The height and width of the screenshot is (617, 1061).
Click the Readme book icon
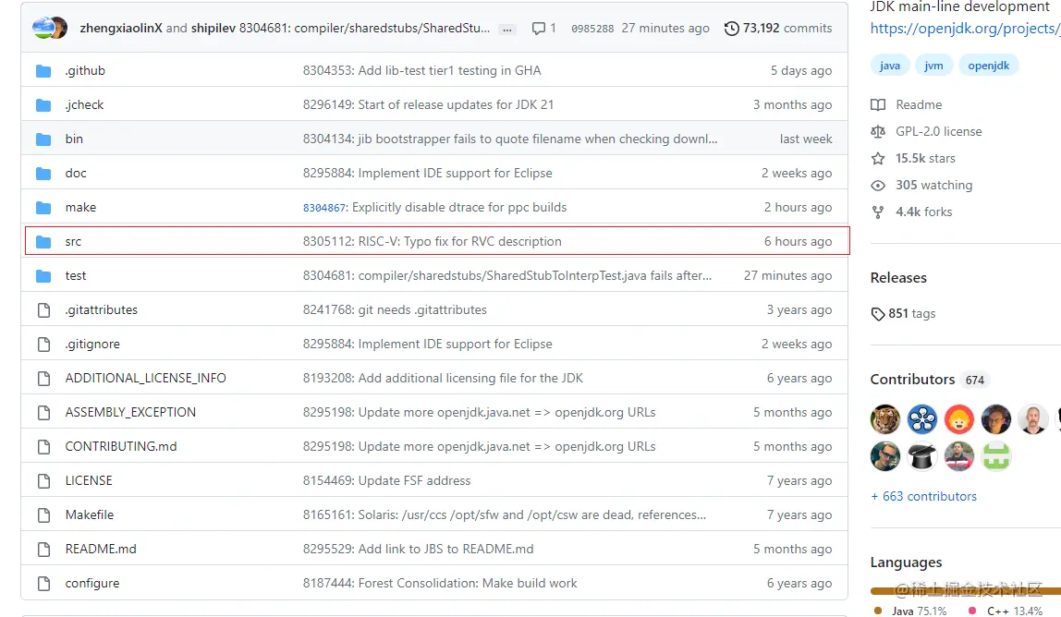pyautogui.click(x=878, y=105)
